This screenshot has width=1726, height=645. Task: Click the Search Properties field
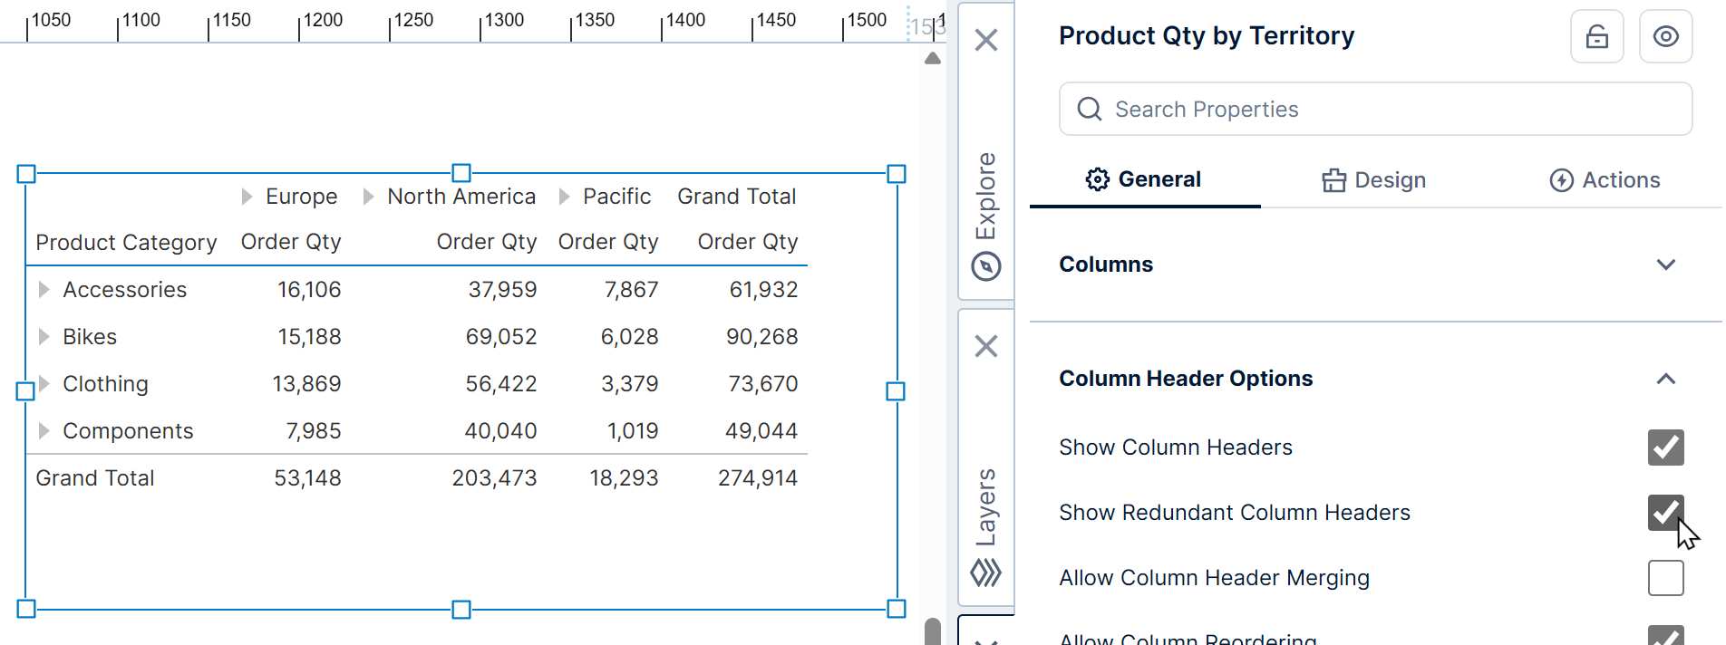tap(1375, 110)
